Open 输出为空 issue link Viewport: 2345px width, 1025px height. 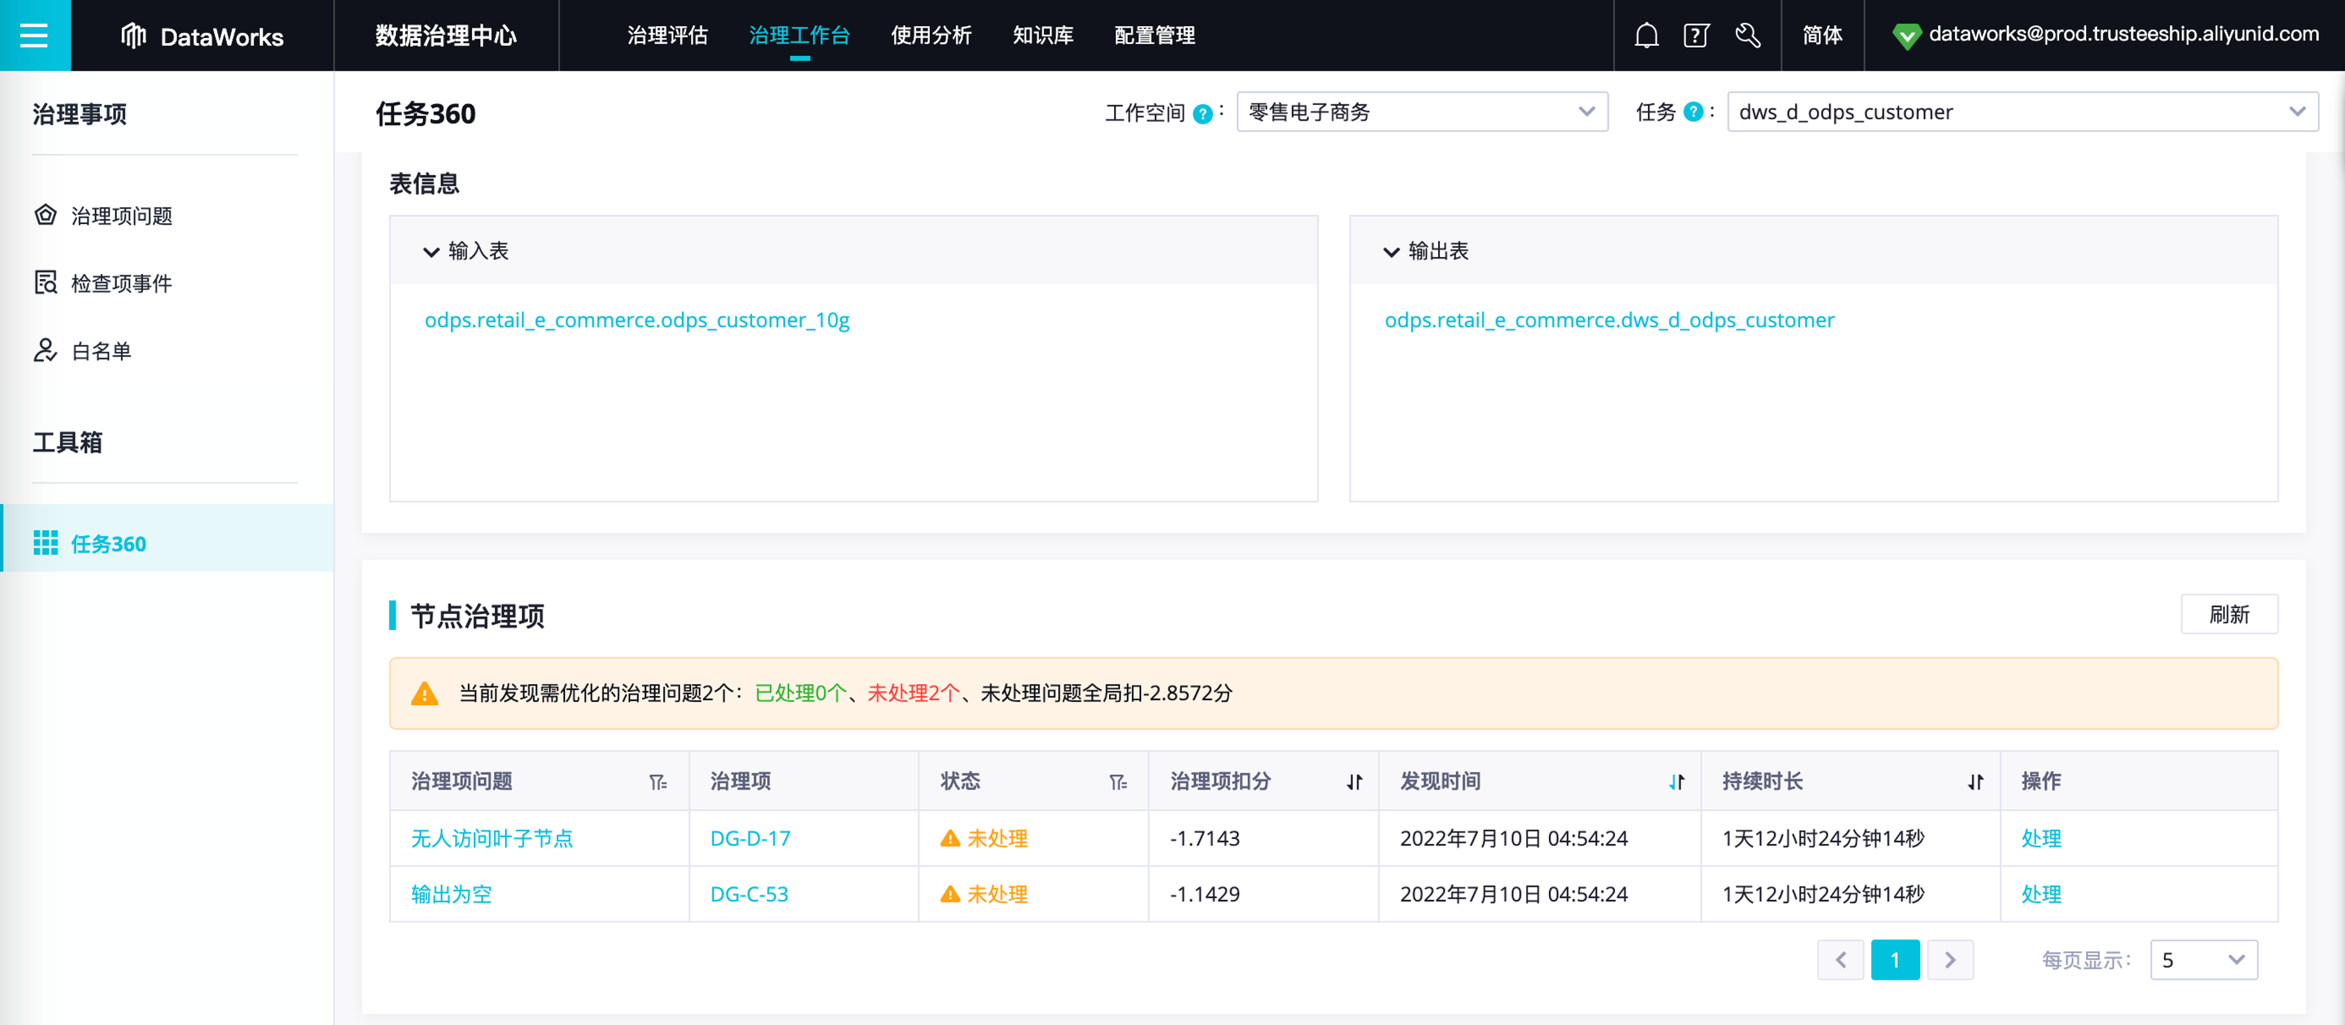pos(452,894)
